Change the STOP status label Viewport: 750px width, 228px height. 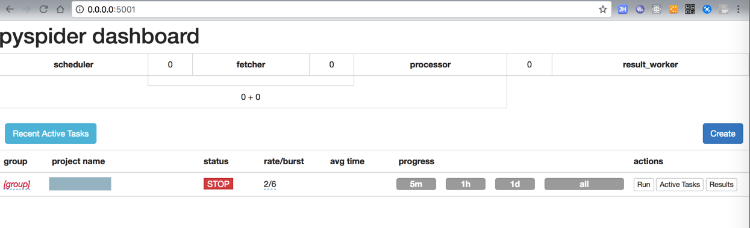(x=218, y=184)
